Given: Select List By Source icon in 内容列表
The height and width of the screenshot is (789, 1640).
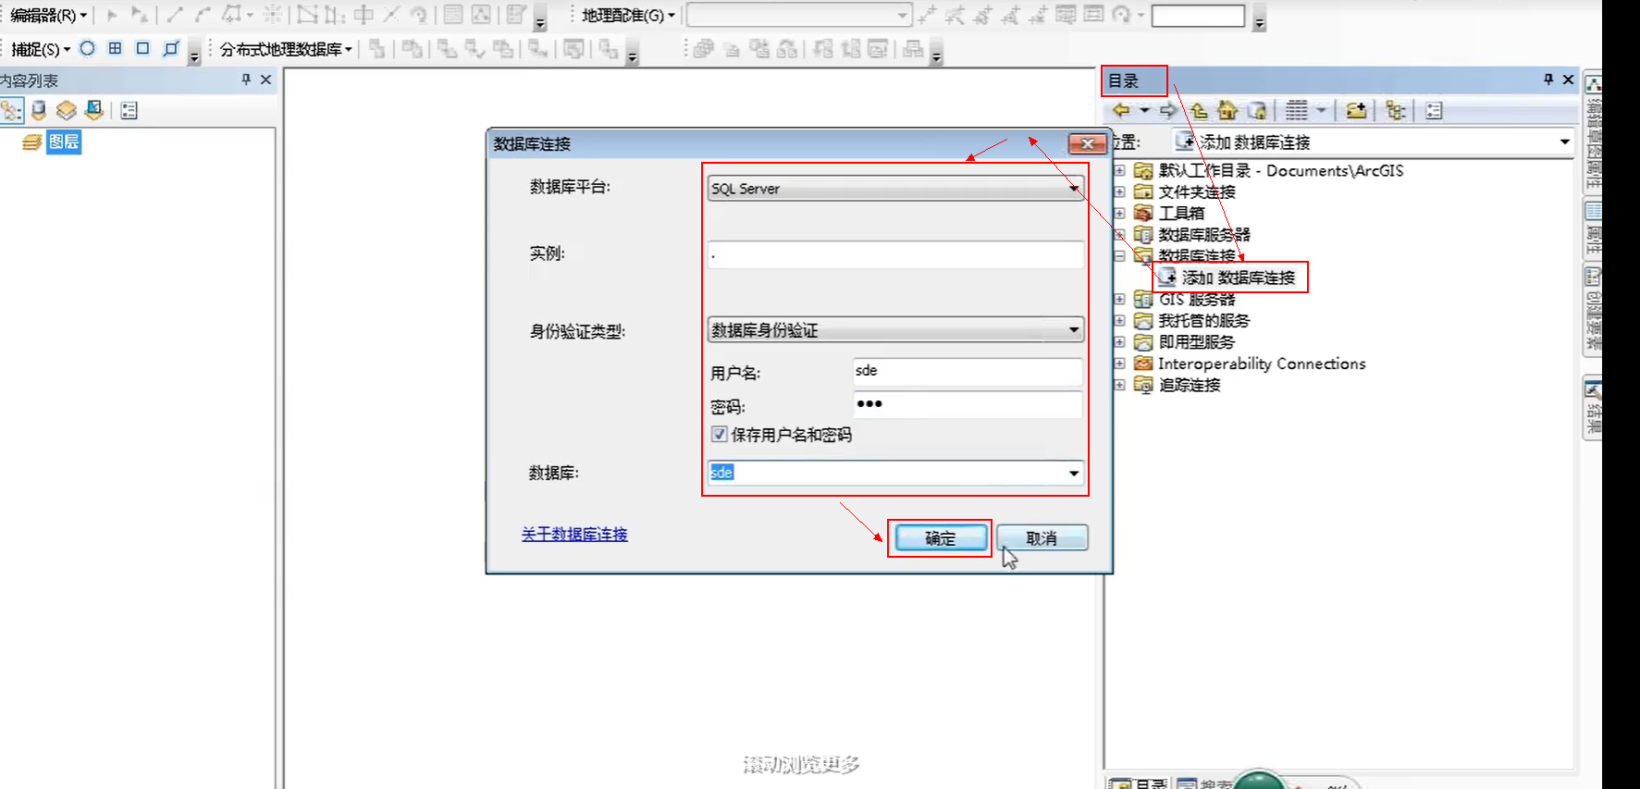Looking at the screenshot, I should 38,111.
